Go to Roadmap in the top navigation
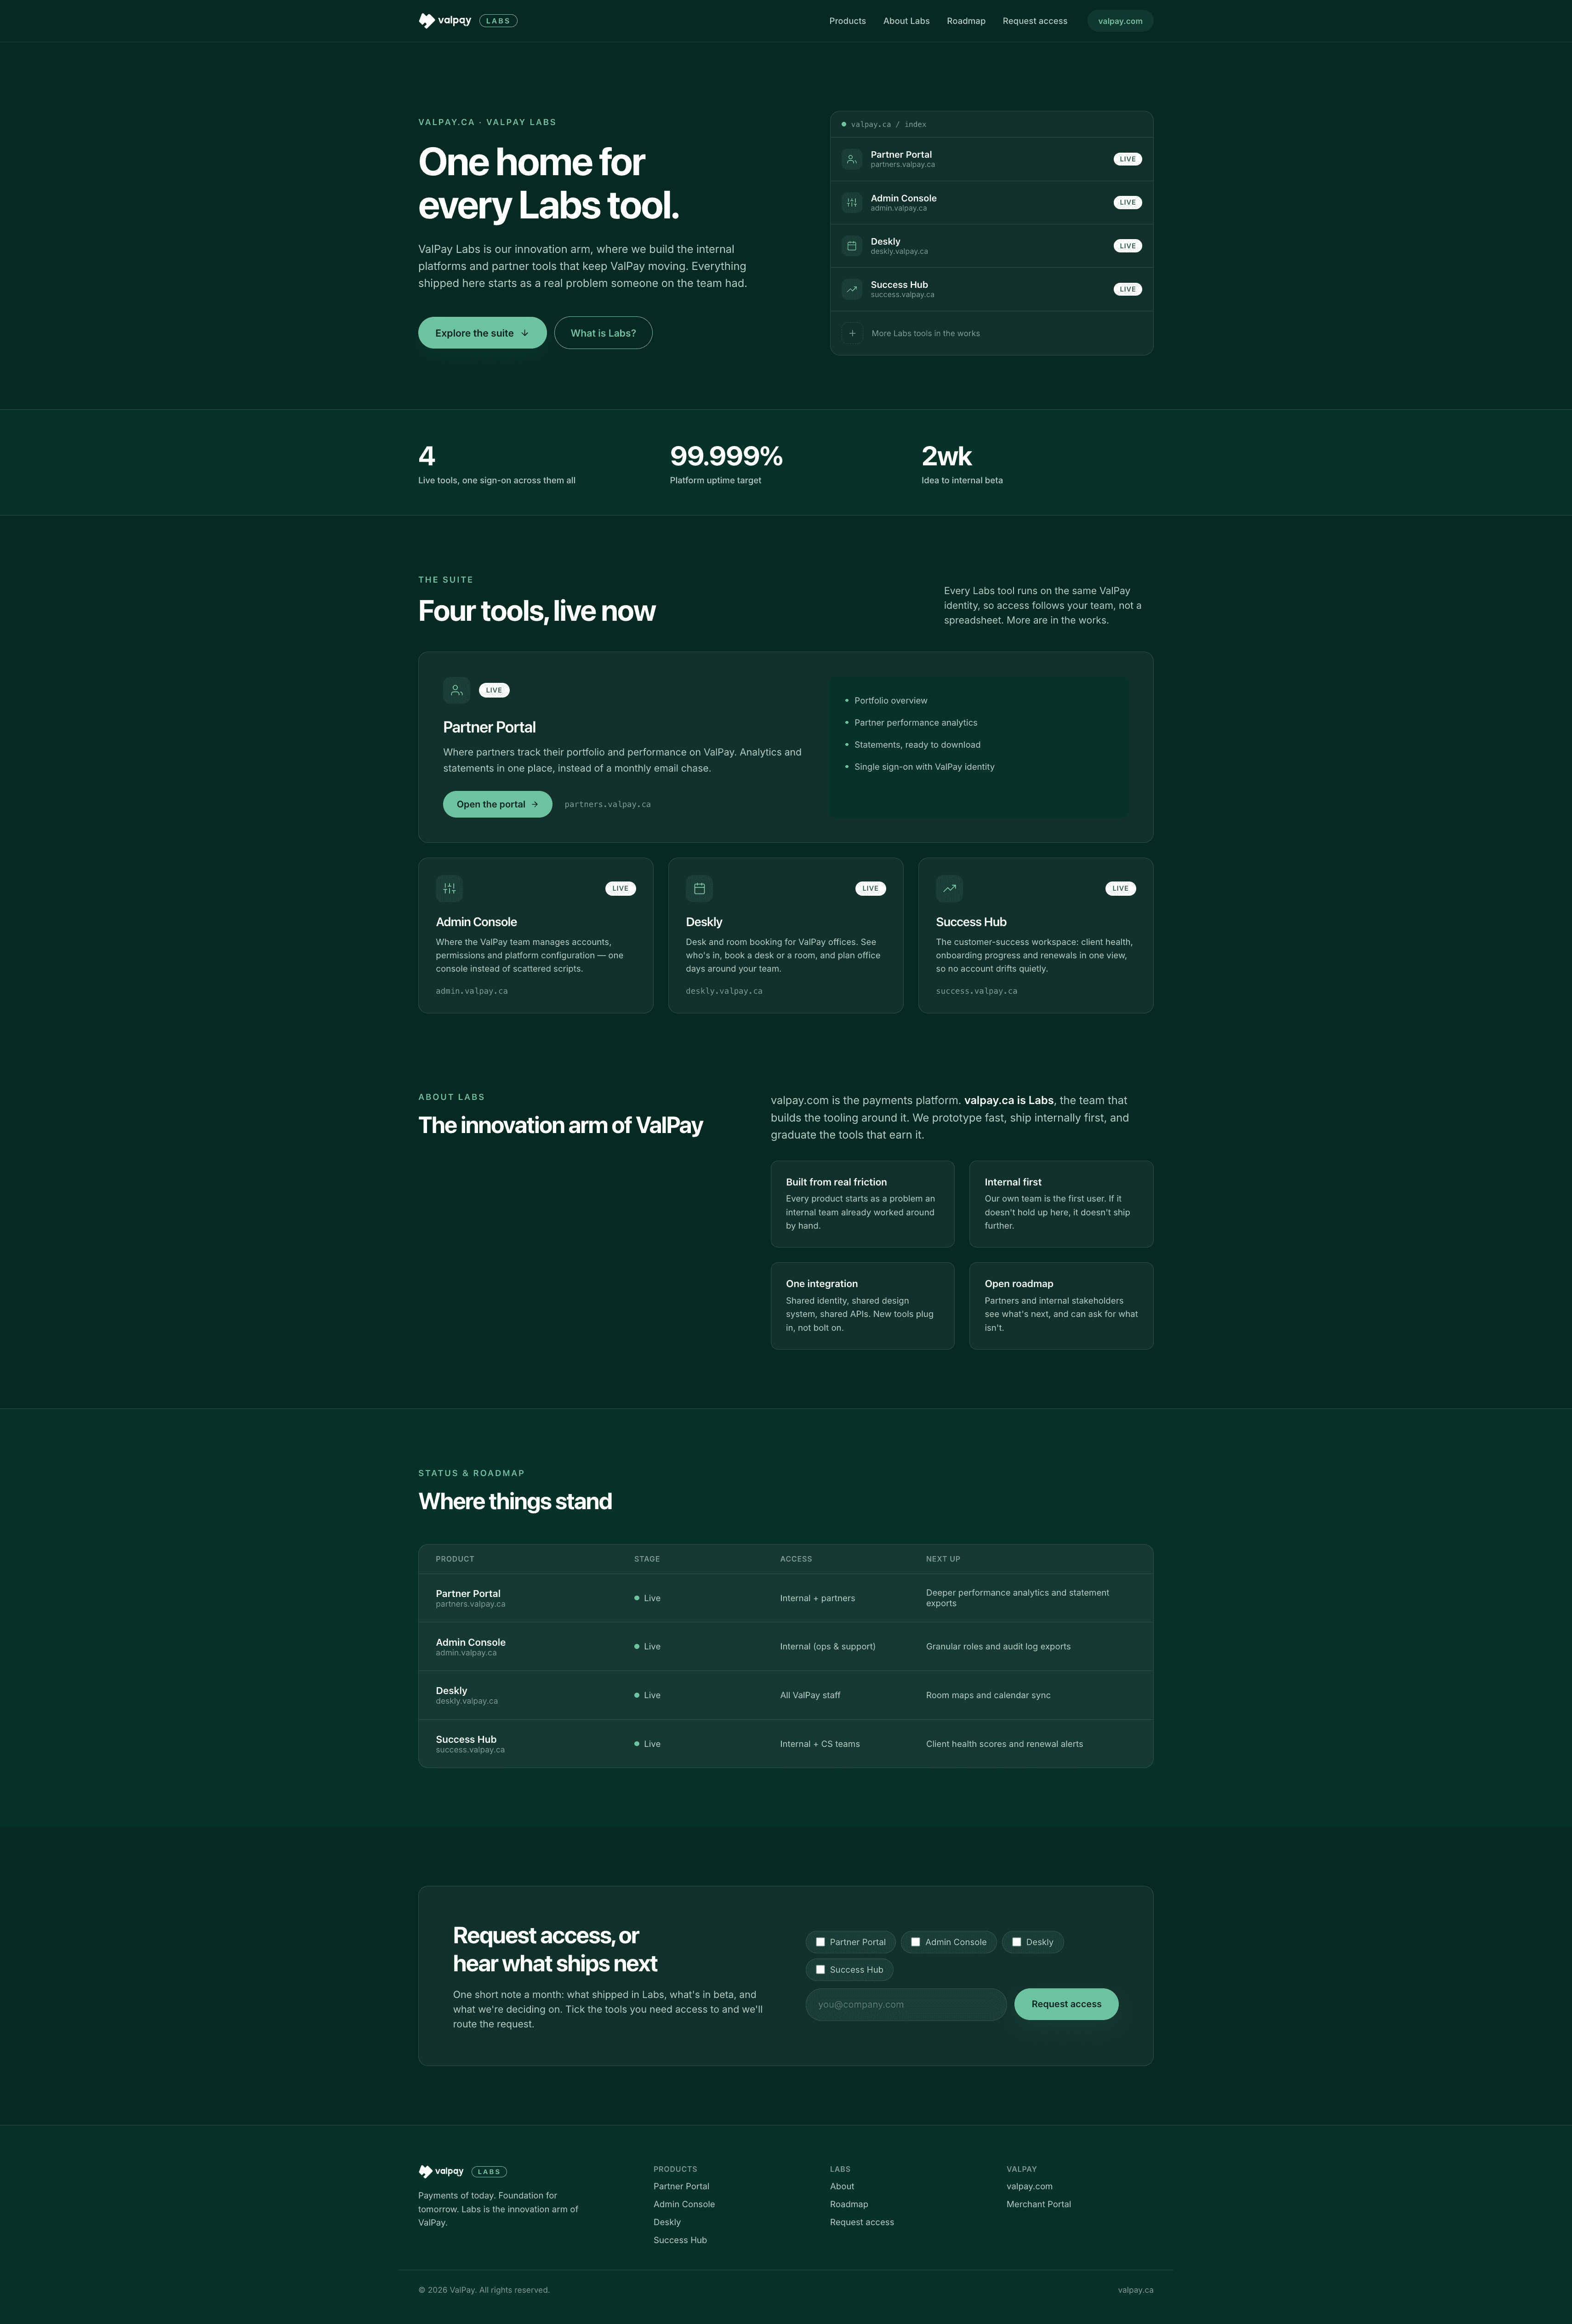Screen dimensions: 1572x2324 [965, 21]
